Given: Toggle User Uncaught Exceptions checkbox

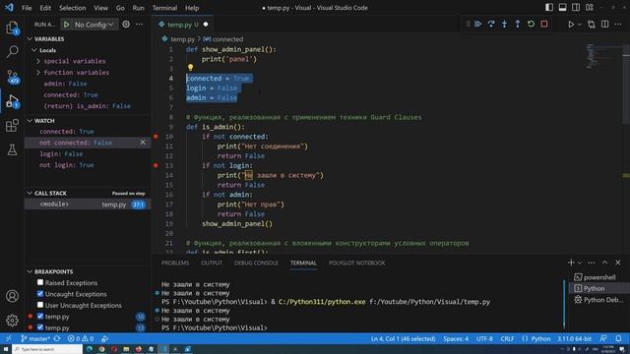Looking at the screenshot, I should pyautogui.click(x=40, y=305).
